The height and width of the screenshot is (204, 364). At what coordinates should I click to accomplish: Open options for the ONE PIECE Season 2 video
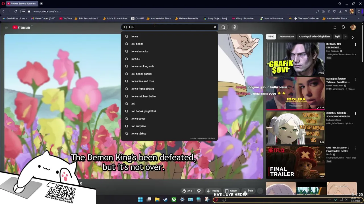[355, 148]
